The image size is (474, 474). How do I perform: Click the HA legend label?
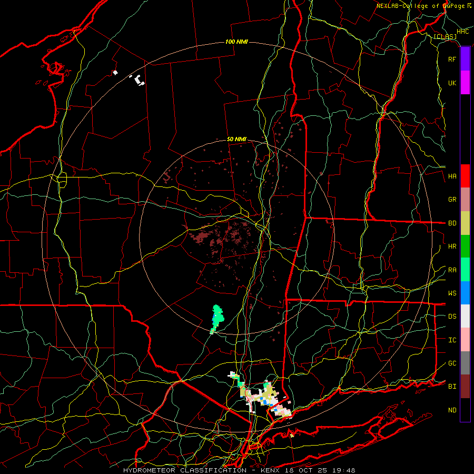point(452,176)
